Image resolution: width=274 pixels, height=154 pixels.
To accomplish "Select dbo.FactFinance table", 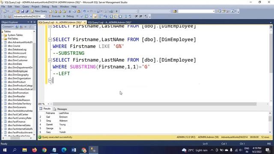I will point(16,121).
